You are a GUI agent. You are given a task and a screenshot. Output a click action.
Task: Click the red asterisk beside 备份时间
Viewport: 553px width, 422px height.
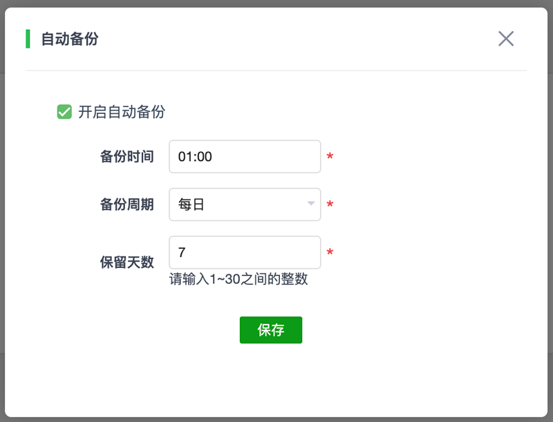(330, 158)
